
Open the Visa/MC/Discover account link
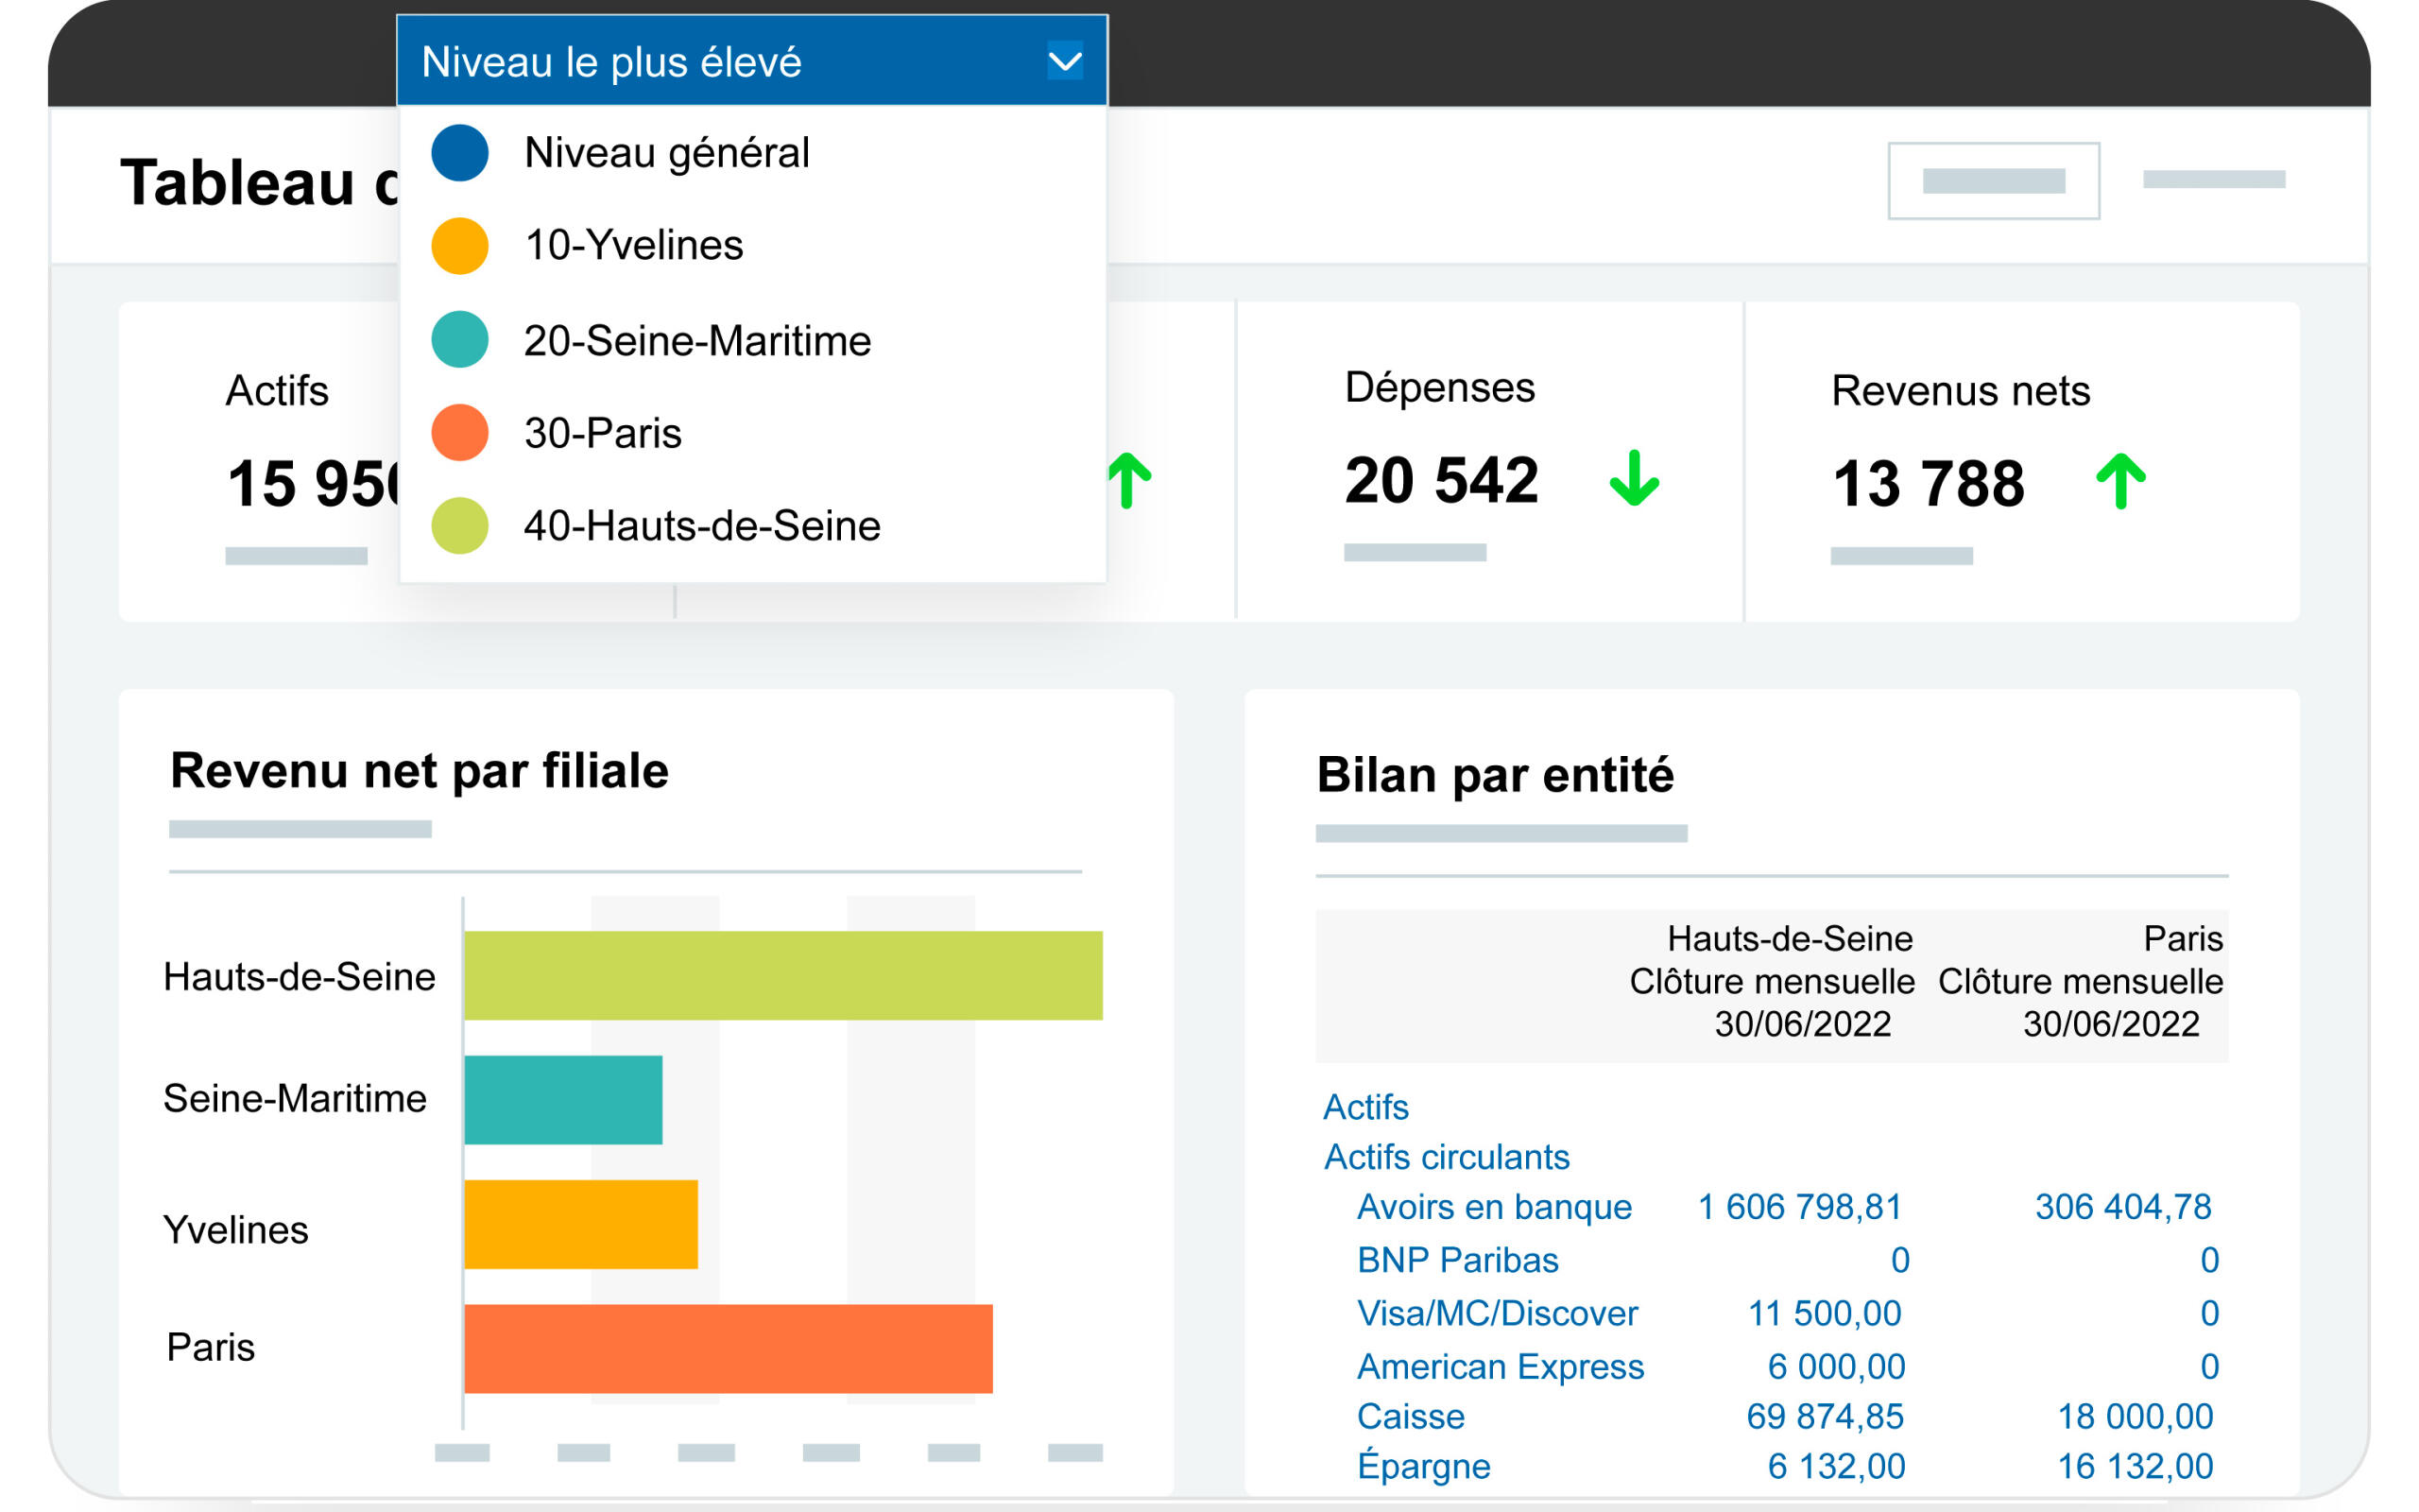tap(1498, 1314)
